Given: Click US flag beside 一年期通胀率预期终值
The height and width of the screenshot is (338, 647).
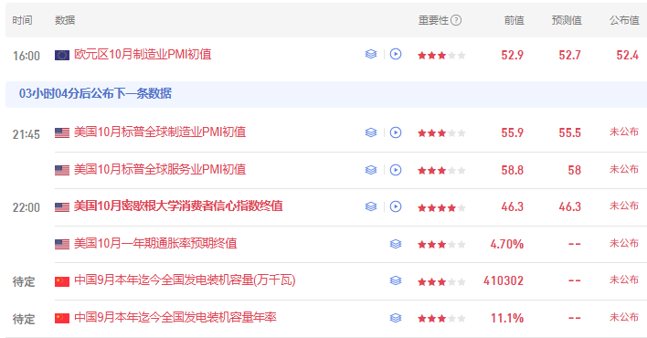Looking at the screenshot, I should click(x=62, y=244).
